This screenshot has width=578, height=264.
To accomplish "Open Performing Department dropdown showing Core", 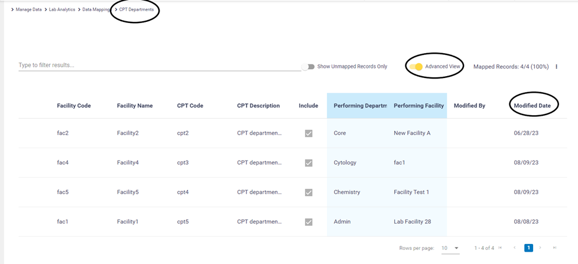I will (356, 133).
